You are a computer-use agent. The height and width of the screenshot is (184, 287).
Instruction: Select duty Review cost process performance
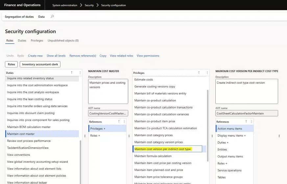point(42,141)
